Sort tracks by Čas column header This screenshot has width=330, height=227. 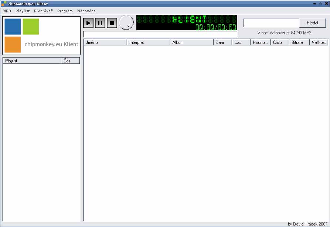click(x=241, y=42)
